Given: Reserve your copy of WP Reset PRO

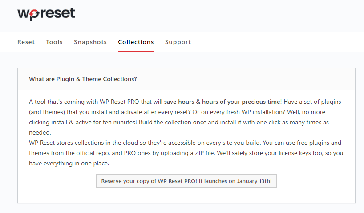Looking at the screenshot, I should click(x=186, y=181).
